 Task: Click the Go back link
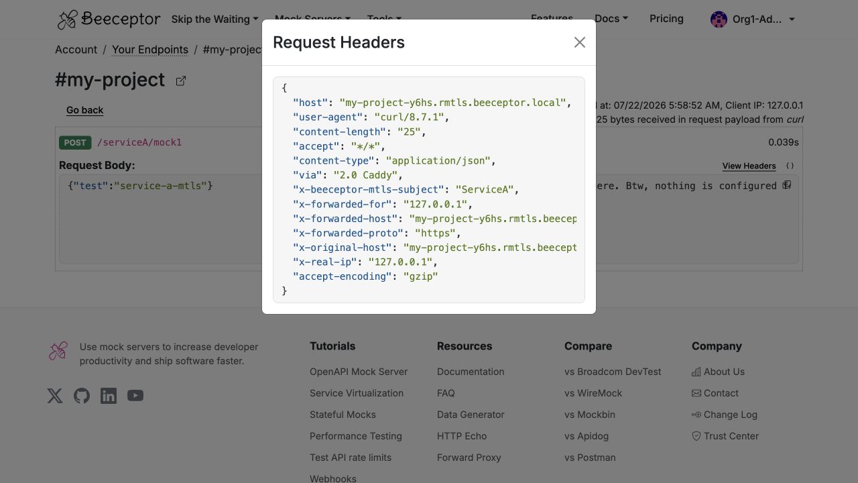[x=85, y=110]
